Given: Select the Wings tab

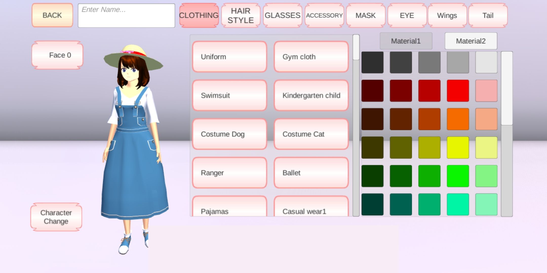Looking at the screenshot, I should click(x=447, y=15).
